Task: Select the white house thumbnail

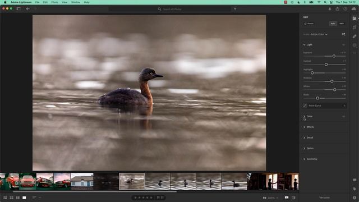Action: (x=82, y=182)
